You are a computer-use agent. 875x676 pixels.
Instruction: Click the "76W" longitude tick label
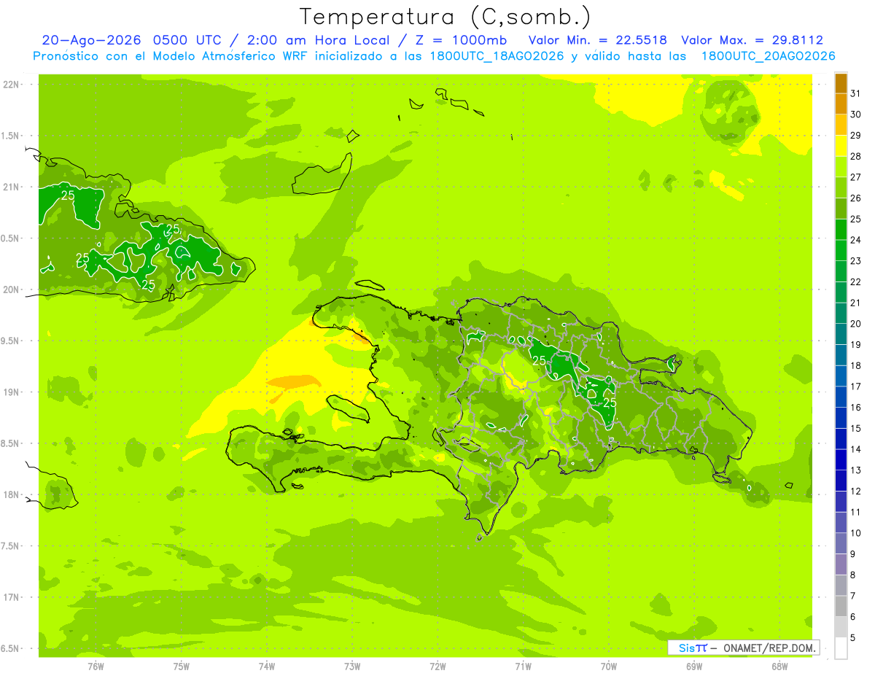pos(96,667)
